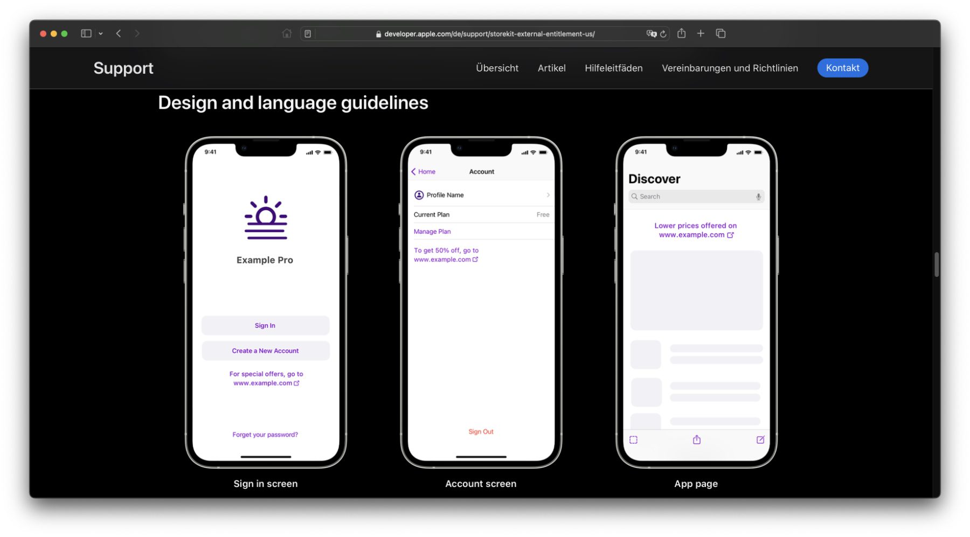Select the Artikel navigation item
The image size is (970, 537).
(551, 68)
